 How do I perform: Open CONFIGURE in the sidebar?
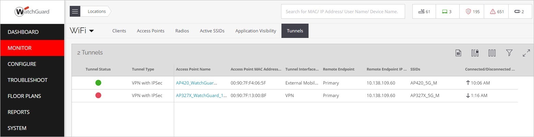tap(32, 64)
